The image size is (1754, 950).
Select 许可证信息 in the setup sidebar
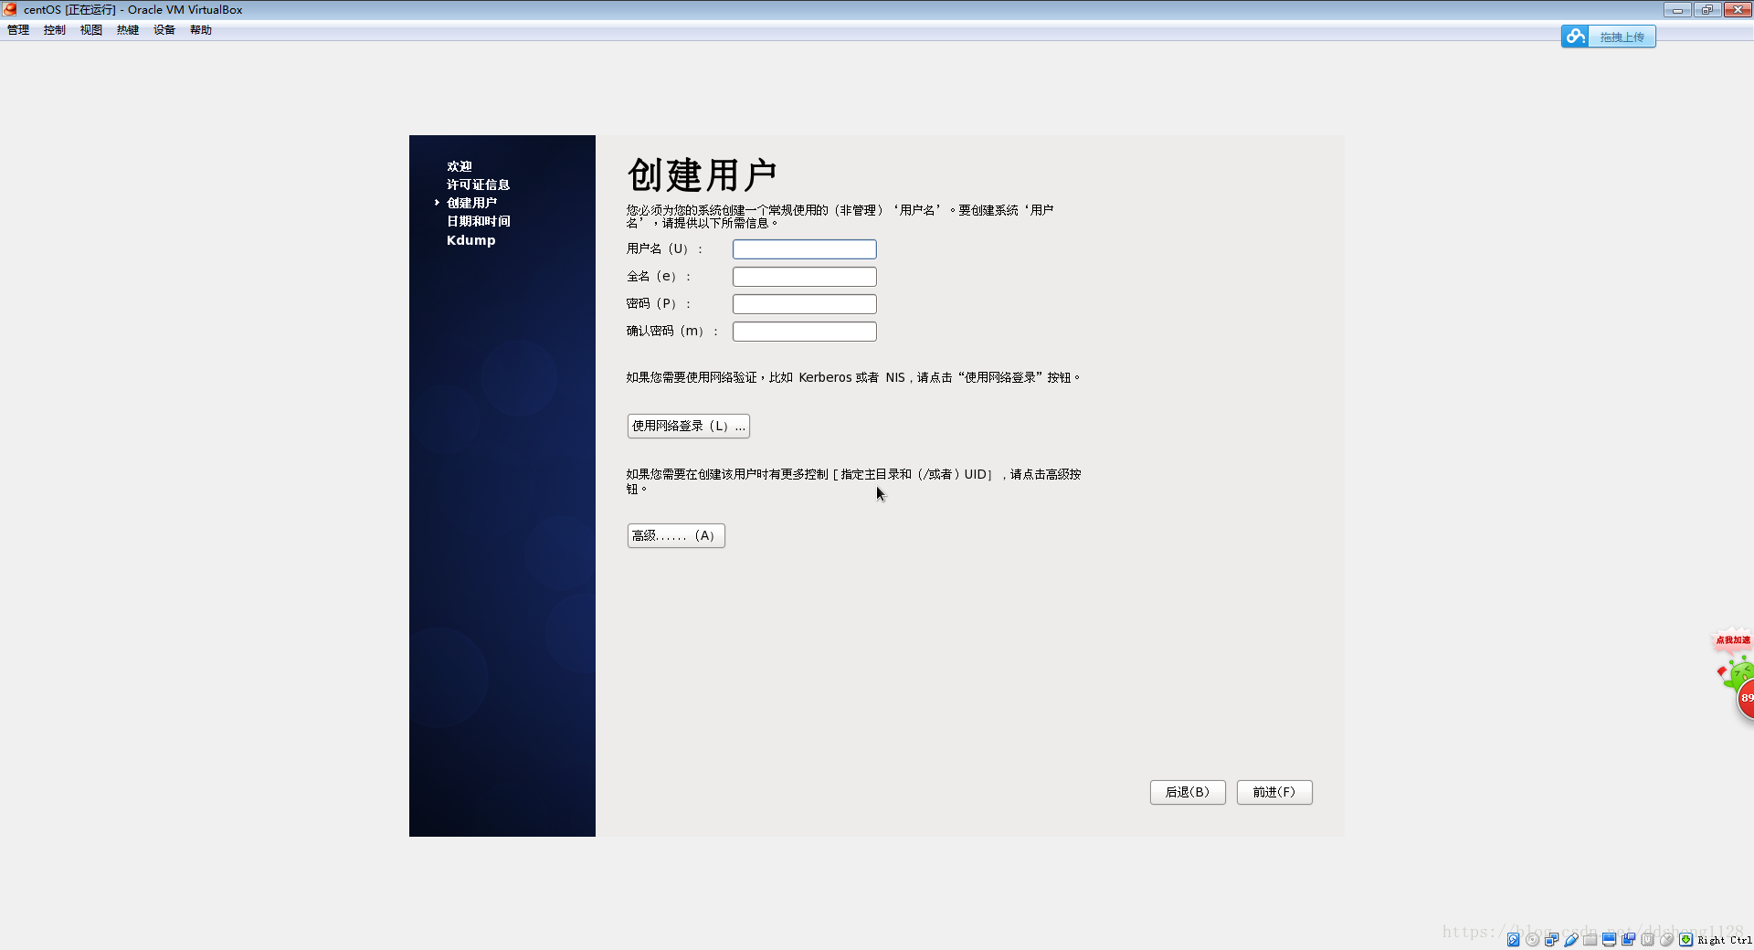pos(479,185)
